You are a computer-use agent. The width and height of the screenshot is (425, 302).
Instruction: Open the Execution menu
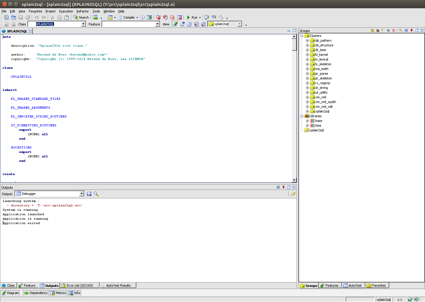[66, 11]
